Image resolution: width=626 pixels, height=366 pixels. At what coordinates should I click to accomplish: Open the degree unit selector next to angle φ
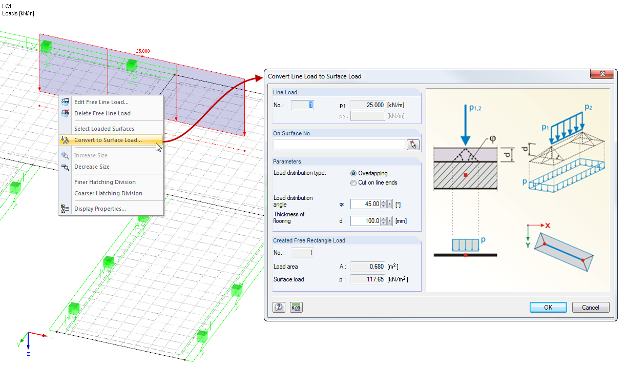pos(390,204)
